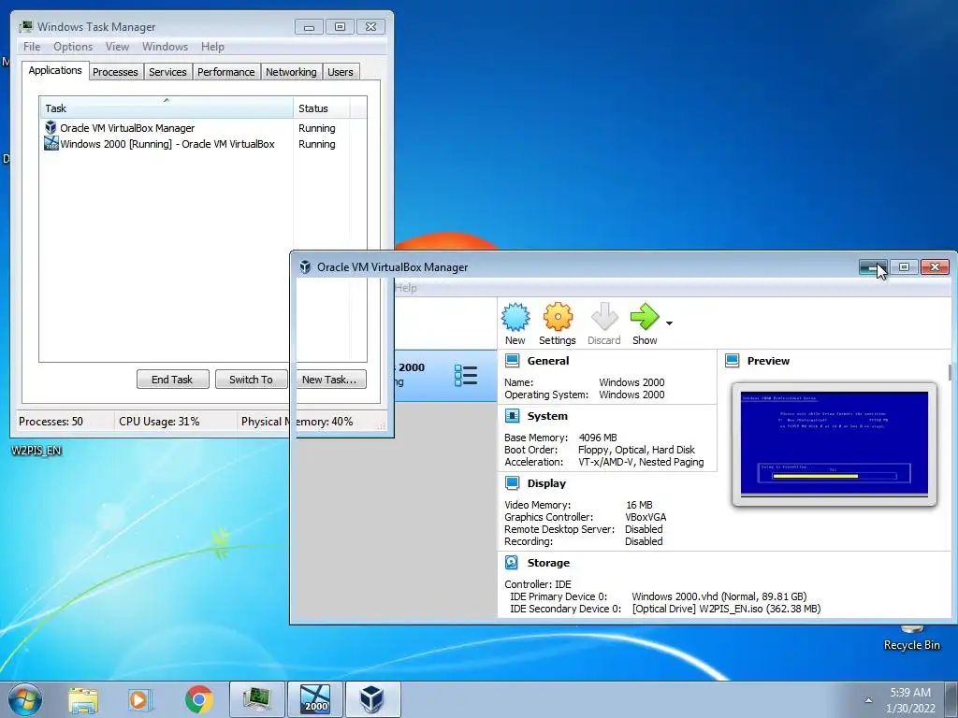Open the Users tab
This screenshot has width=958, height=718.
coord(341,72)
